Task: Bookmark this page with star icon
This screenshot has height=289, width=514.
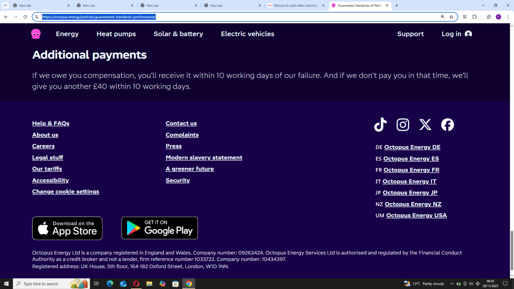Action: (451, 17)
